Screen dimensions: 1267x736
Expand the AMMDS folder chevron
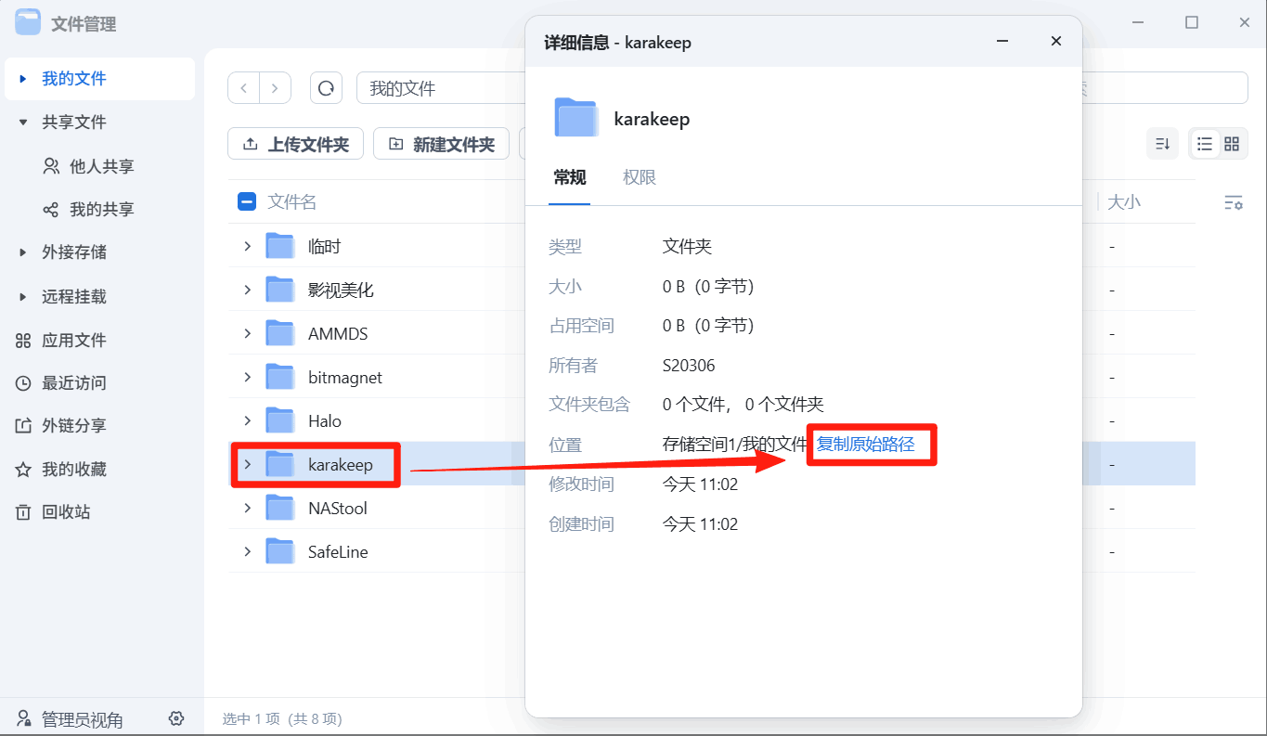247,333
